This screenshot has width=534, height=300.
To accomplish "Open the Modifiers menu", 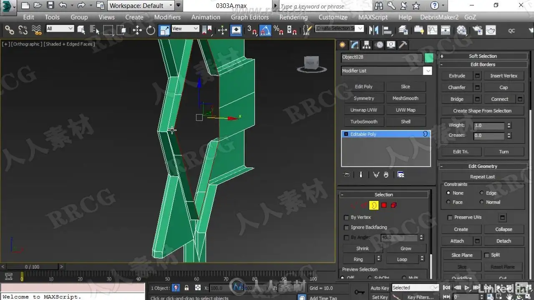I will coord(167,17).
